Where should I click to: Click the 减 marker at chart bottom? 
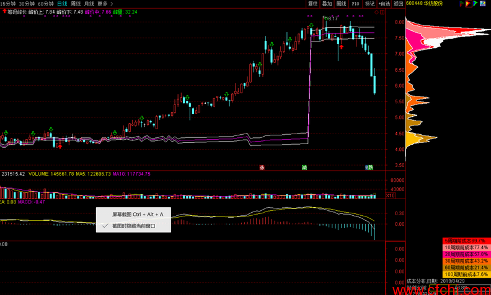tap(304, 168)
